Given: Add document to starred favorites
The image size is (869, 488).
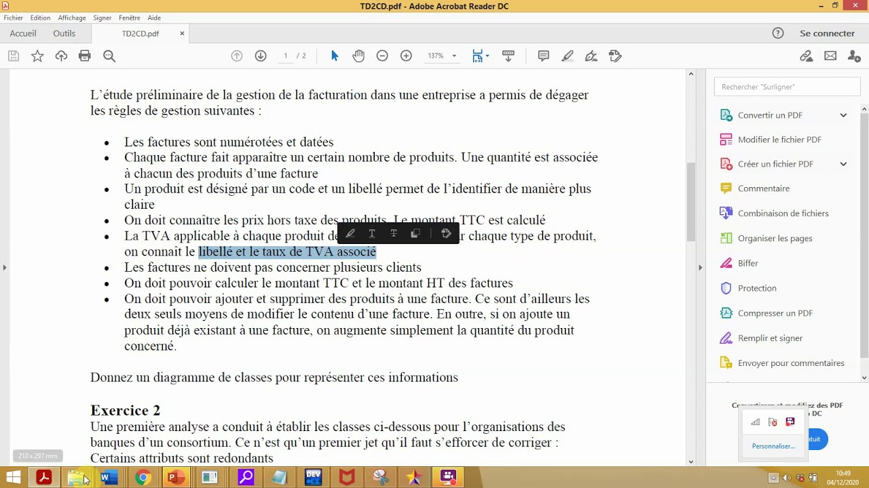Looking at the screenshot, I should point(37,56).
